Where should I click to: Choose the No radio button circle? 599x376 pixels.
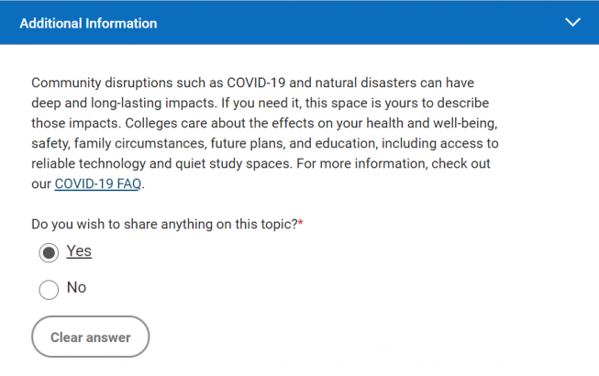(49, 289)
